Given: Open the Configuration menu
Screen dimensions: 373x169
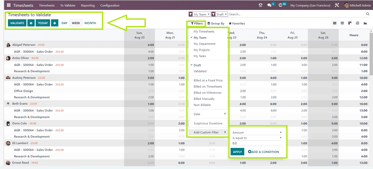Looking at the screenshot, I should [110, 5].
